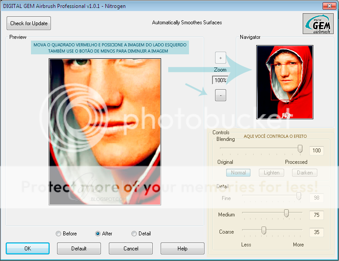The image size is (339, 261).
Task: Click the Zoom percentage field
Action: [x=220, y=80]
